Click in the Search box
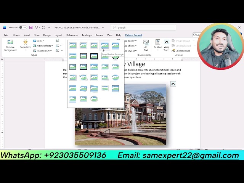Screen dimensions: 244x183 (143, 27)
